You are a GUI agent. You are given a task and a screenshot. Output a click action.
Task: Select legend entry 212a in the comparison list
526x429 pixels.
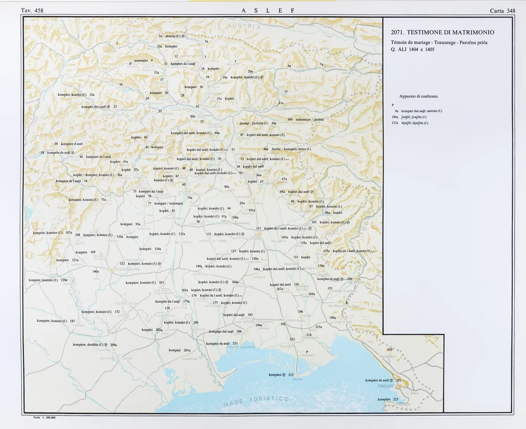[410, 123]
